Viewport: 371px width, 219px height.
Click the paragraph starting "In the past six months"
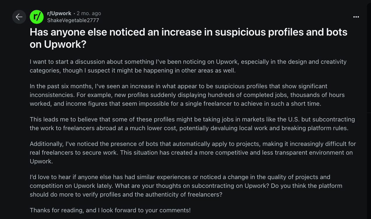pyautogui.click(x=187, y=95)
